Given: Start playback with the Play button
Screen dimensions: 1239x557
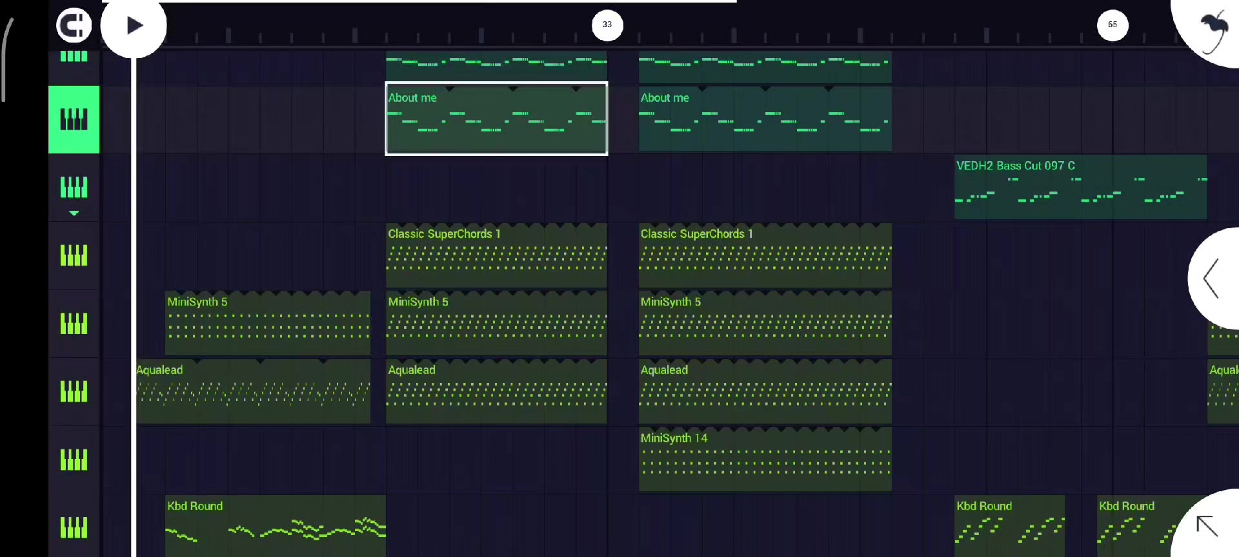Looking at the screenshot, I should (x=134, y=26).
